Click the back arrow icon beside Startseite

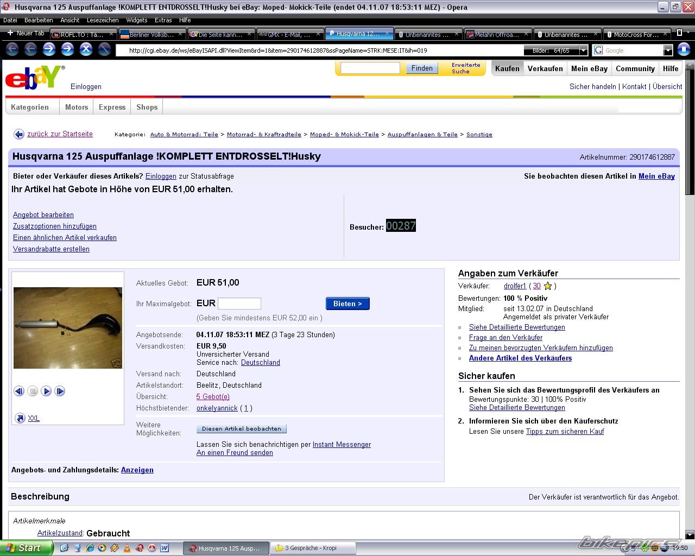coord(19,134)
